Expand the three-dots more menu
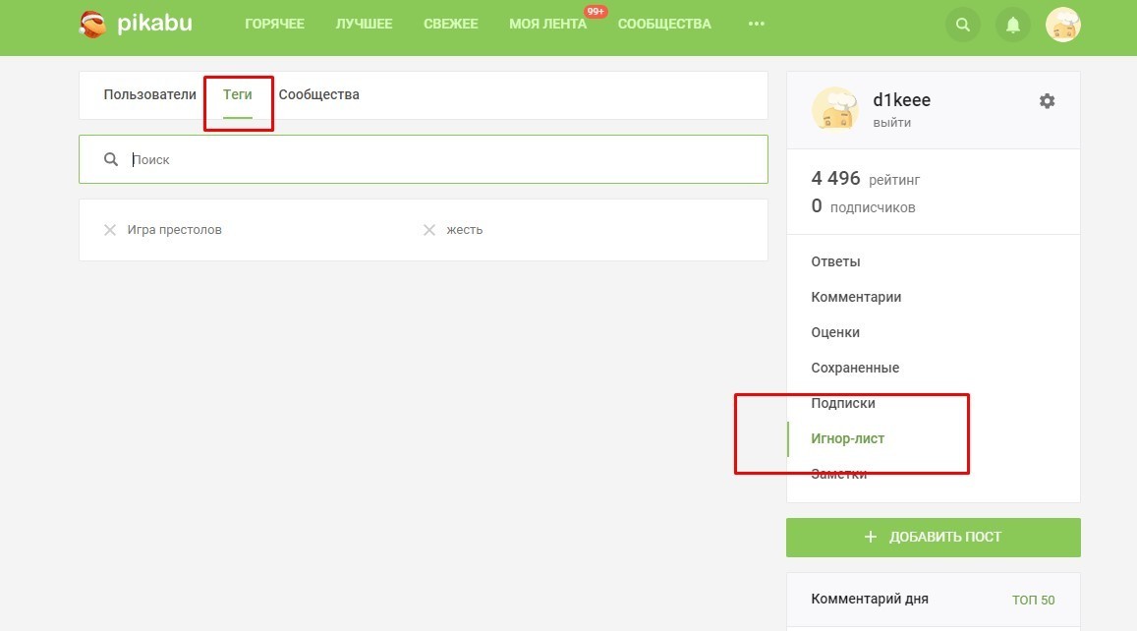 756,24
